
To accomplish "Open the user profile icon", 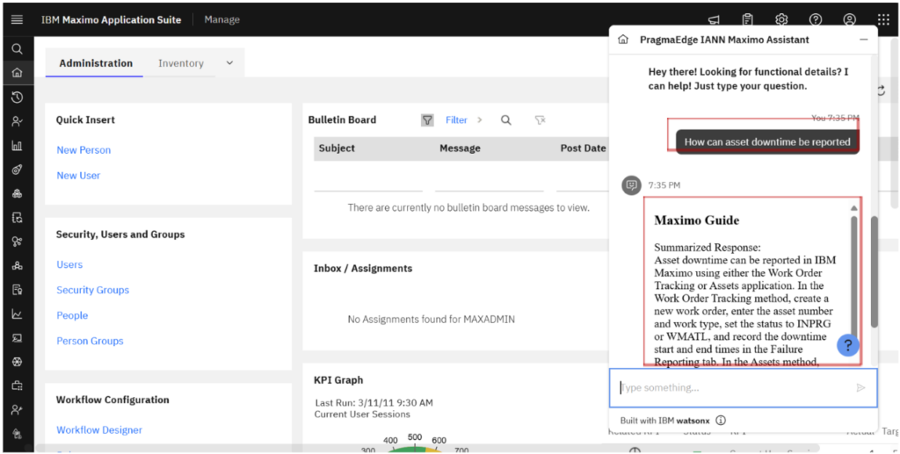I will (850, 19).
